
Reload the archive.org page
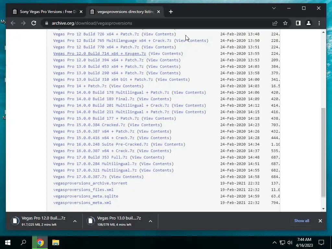[34, 23]
